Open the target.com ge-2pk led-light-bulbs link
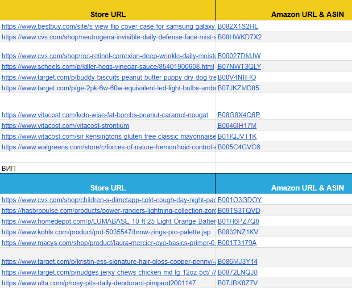The height and width of the screenshot is (288, 352). (x=108, y=88)
